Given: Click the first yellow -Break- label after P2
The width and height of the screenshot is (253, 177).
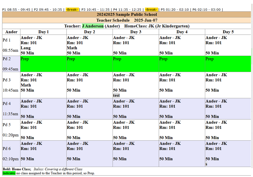Looking at the screenshot, I should click(x=72, y=10).
